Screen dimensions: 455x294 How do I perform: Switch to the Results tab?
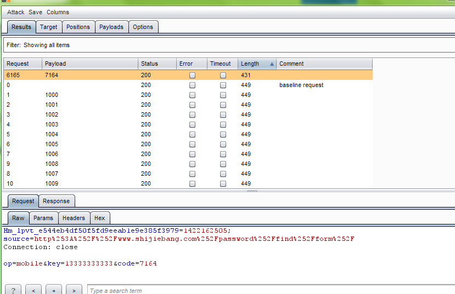21,27
